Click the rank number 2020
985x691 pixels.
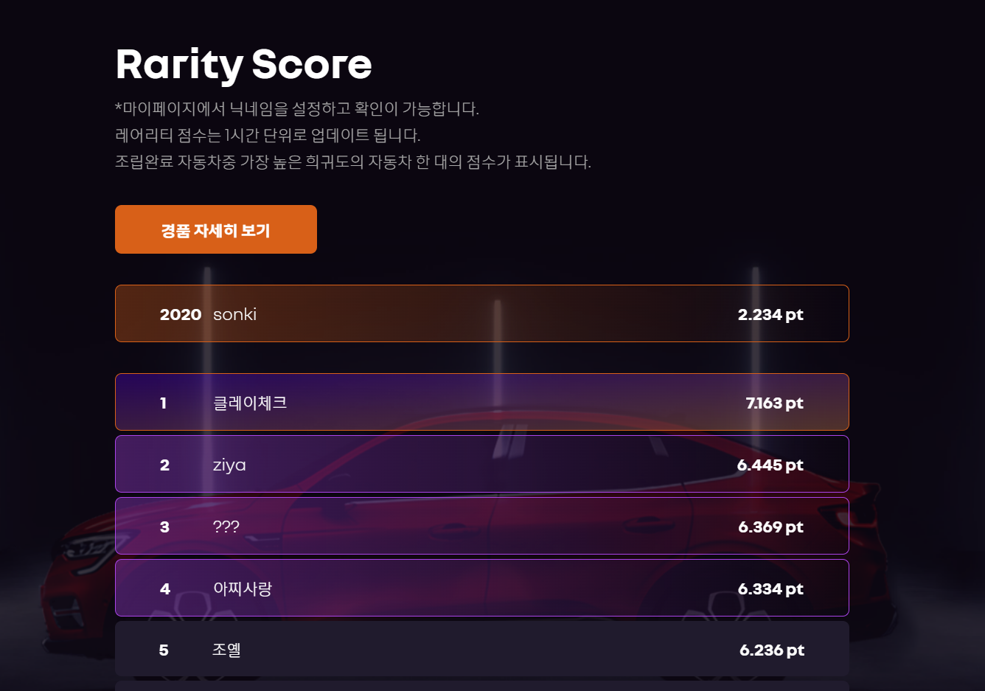click(181, 315)
